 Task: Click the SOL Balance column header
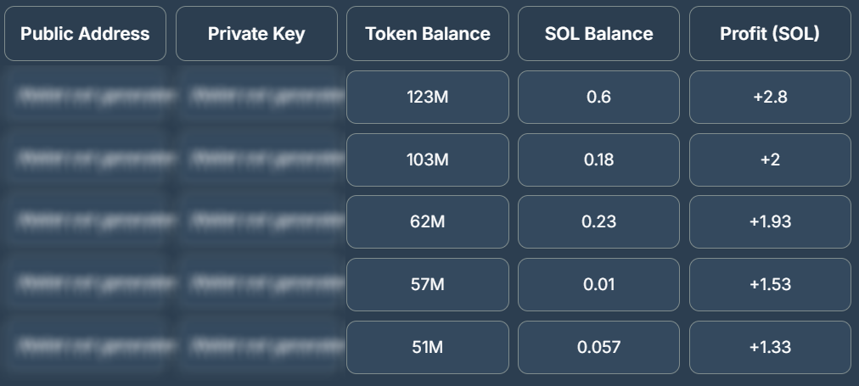pyautogui.click(x=598, y=34)
